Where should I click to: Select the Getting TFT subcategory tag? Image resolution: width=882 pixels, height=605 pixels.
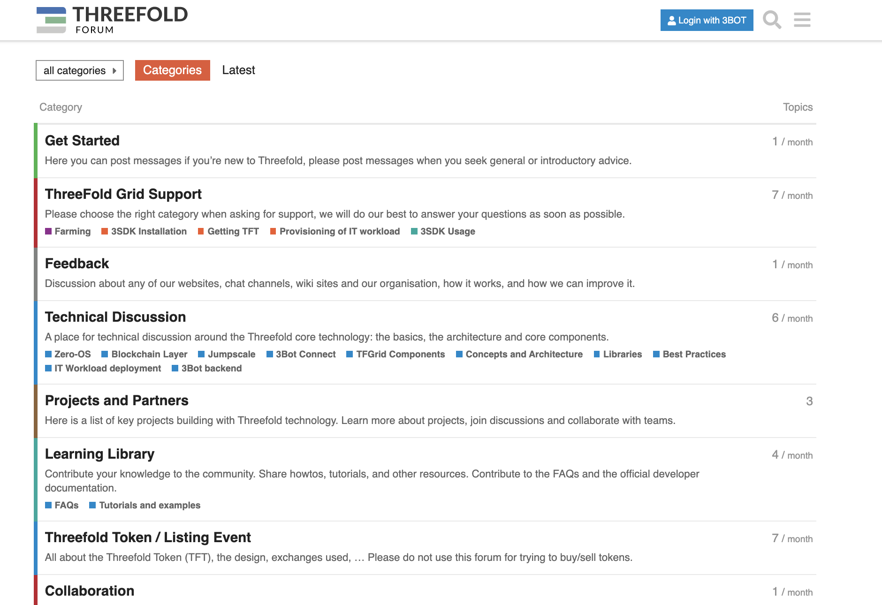pos(233,231)
